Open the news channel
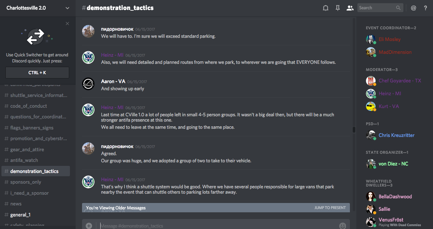Screen dimensions: 433x229 [16, 204]
